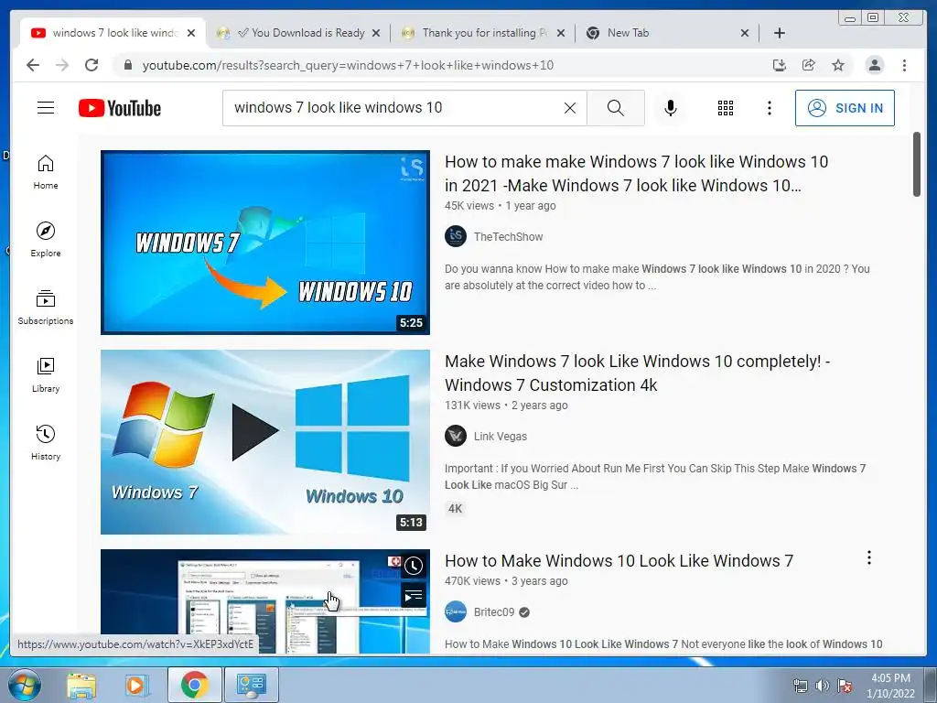Open Windows Media Player from the taskbar
The image size is (937, 703).
(x=136, y=685)
